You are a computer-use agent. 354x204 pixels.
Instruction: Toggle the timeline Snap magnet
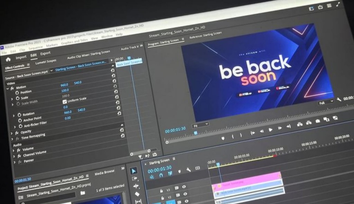[x=161, y=175]
